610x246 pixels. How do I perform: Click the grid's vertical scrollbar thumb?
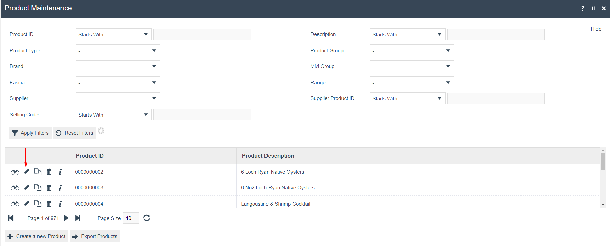(x=603, y=161)
